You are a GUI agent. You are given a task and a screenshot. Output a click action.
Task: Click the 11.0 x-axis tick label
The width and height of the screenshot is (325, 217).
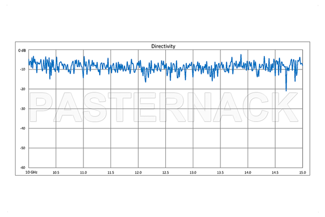pos(83,173)
